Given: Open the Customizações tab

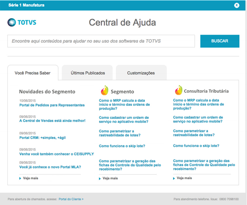Looking at the screenshot, I should (x=141, y=73).
